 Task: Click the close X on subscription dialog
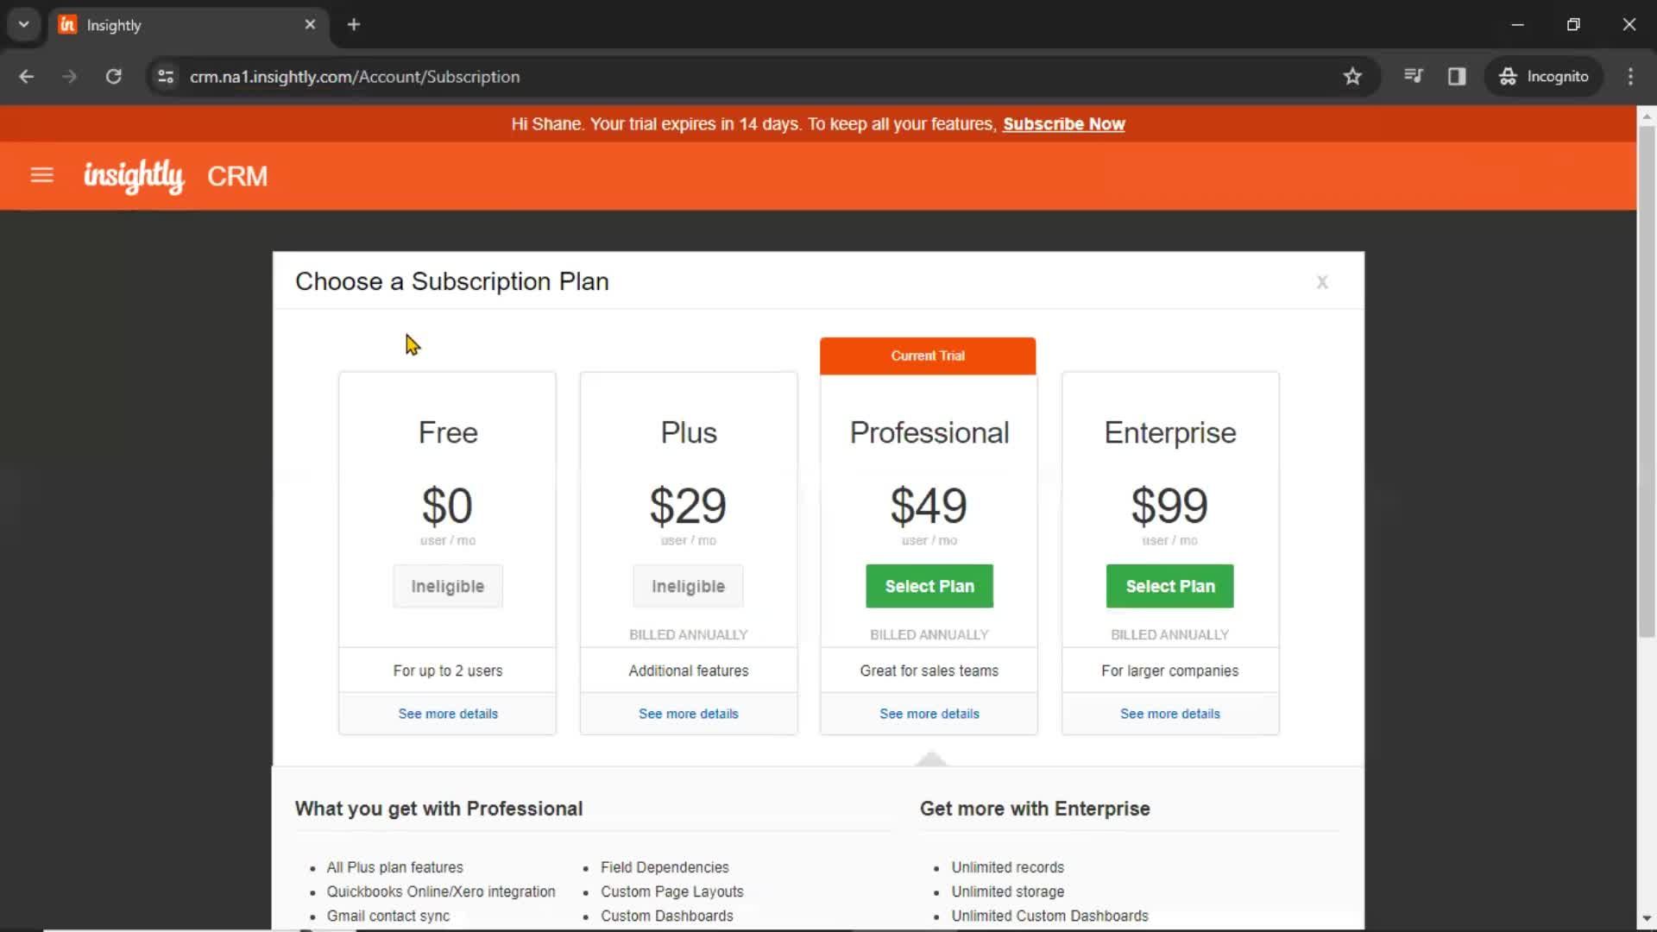pos(1321,281)
